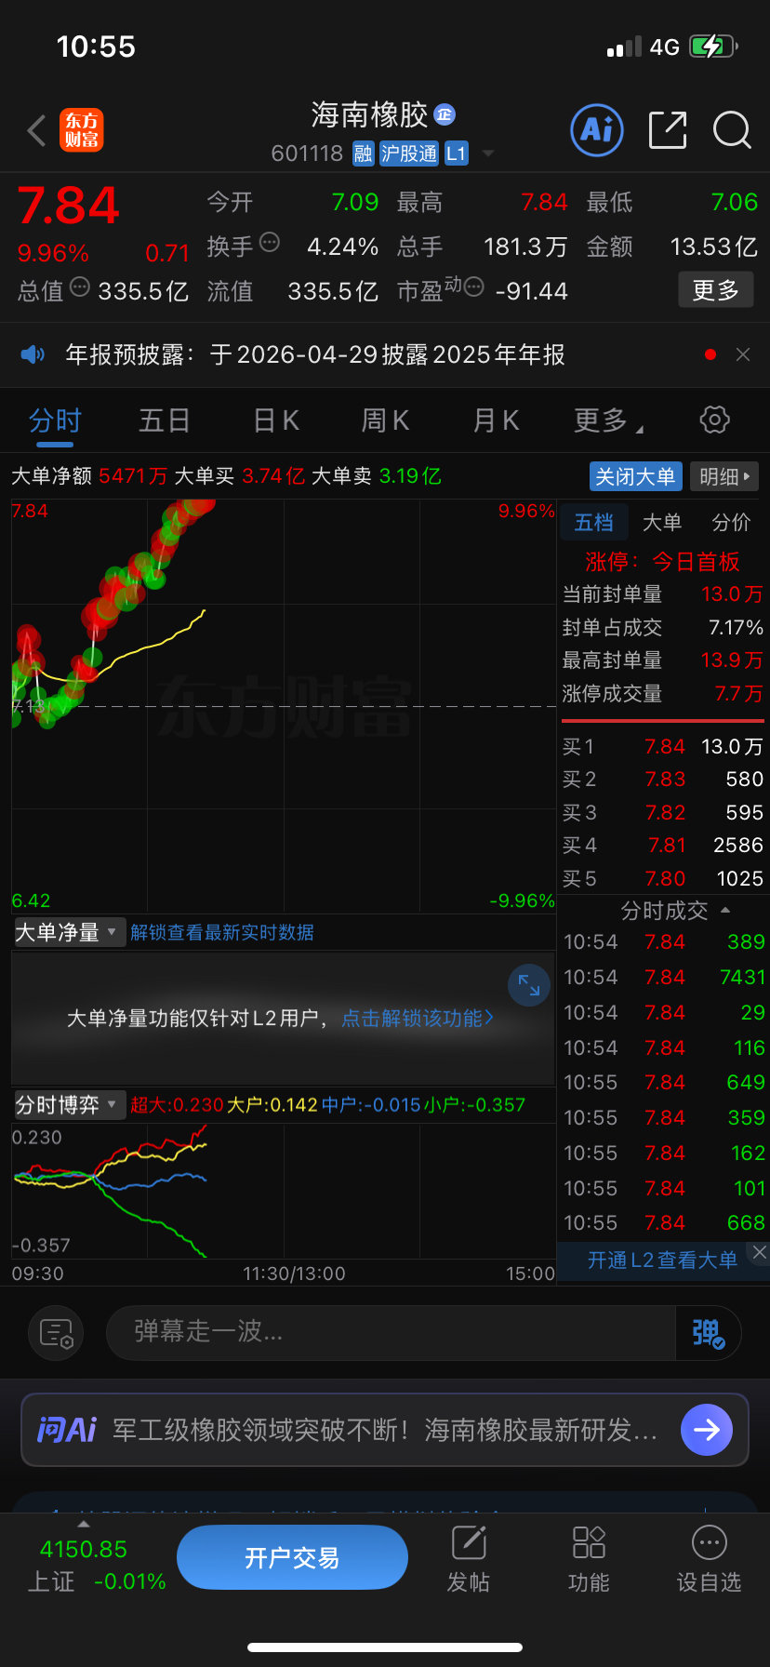Collapse the 分时成交 section header
This screenshot has height=1667, width=770.
pos(675,911)
